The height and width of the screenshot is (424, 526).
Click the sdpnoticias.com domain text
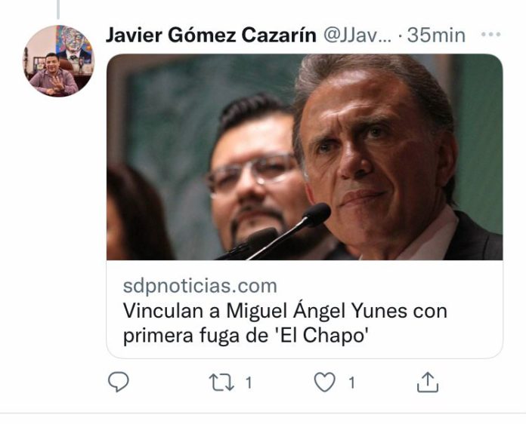(200, 286)
